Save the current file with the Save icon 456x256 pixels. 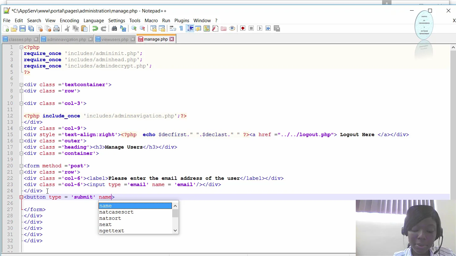pos(23,28)
